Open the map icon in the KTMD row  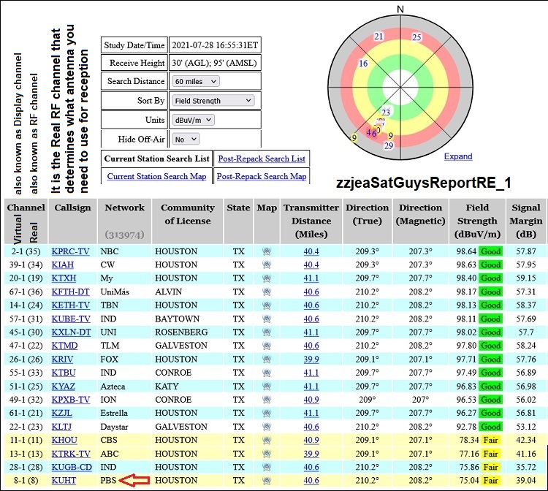click(x=267, y=346)
